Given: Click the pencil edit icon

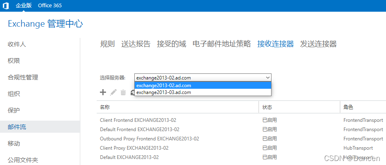Looking at the screenshot, I should [113, 92].
